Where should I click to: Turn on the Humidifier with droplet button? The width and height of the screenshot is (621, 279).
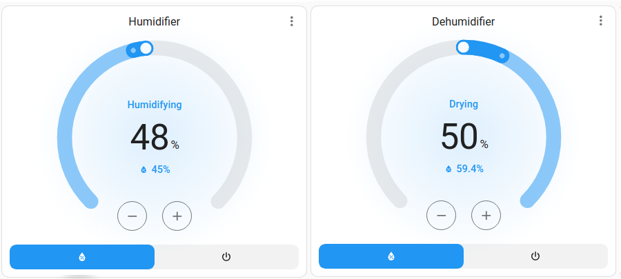point(82,257)
